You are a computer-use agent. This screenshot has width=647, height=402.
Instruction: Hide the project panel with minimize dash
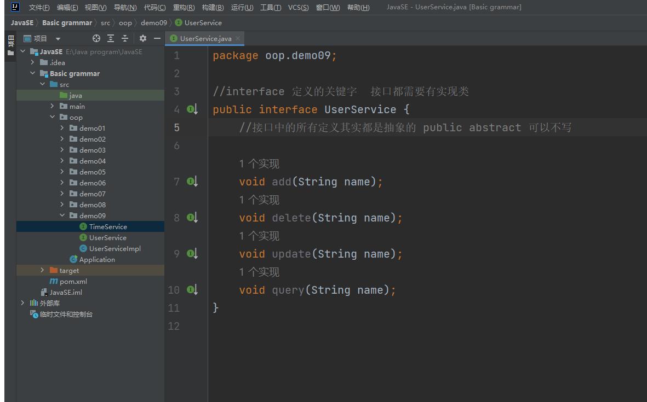click(157, 38)
